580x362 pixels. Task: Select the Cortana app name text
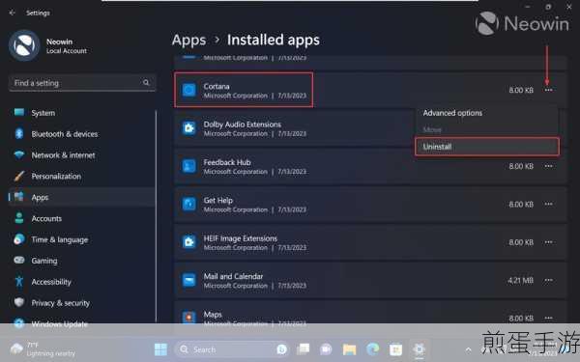217,86
